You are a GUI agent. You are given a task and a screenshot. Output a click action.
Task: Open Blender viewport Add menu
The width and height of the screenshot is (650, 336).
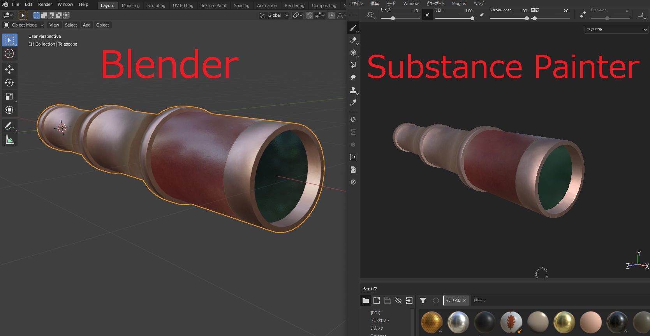87,25
